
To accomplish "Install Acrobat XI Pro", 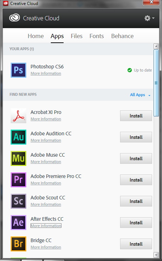I will (x=136, y=116).
